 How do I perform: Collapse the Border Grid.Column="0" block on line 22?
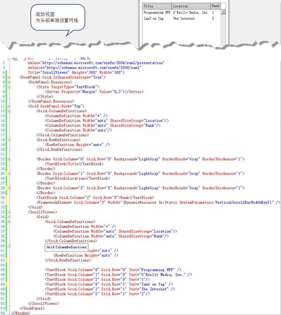pyautogui.click(x=9, y=159)
